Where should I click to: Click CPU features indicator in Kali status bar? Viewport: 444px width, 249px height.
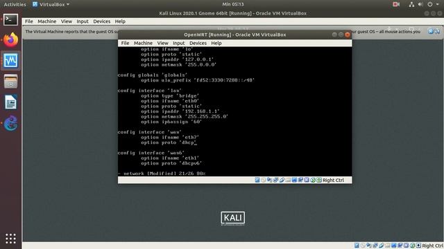[x=407, y=246]
